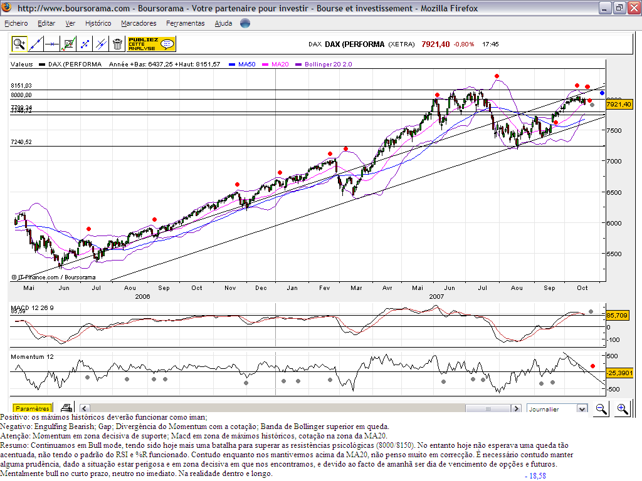
Task: Select the horizontal line tool
Action: click(52, 44)
